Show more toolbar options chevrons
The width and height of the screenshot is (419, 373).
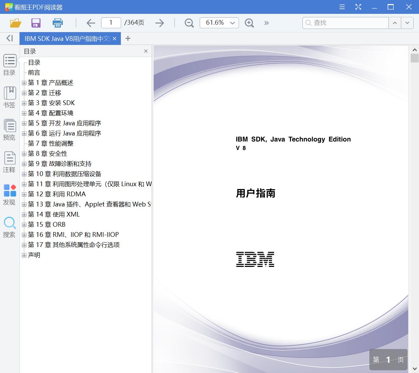tap(266, 23)
